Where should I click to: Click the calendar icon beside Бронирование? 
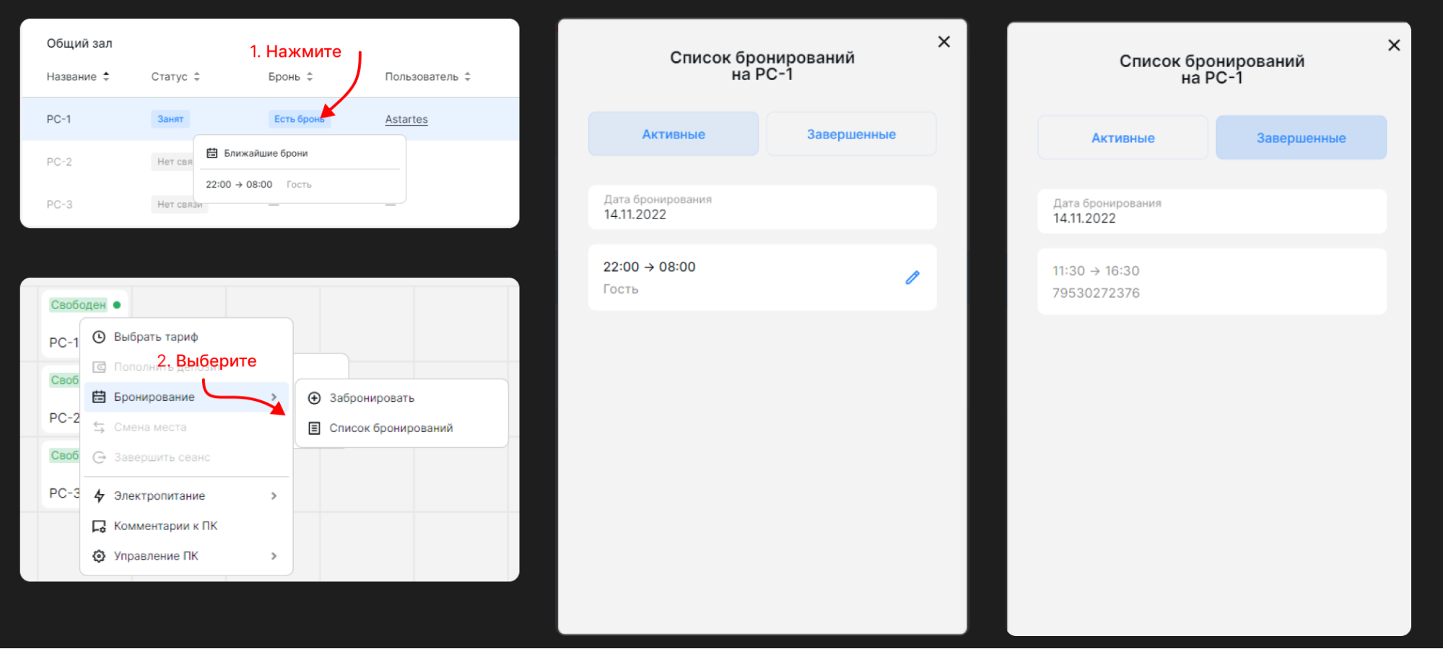click(x=100, y=397)
